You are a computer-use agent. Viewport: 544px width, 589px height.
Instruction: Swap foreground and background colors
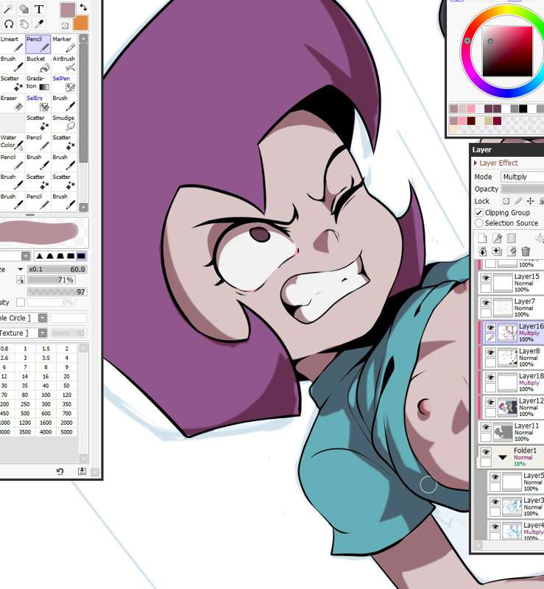tap(83, 7)
